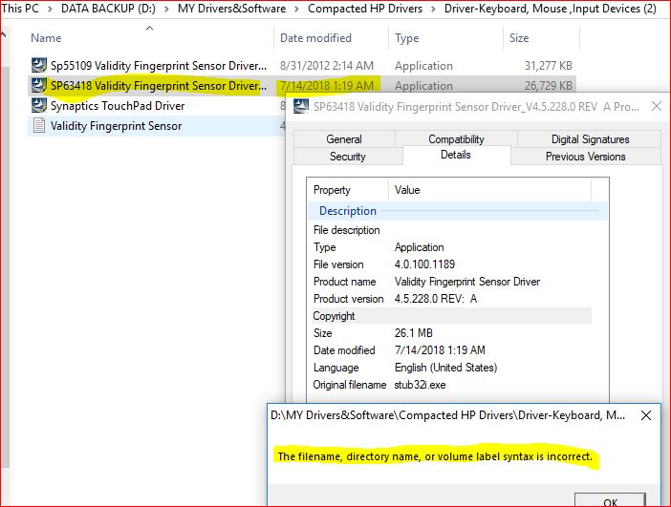Go to the Previous Versions tab
Image resolution: width=671 pixels, height=507 pixels.
coord(585,157)
